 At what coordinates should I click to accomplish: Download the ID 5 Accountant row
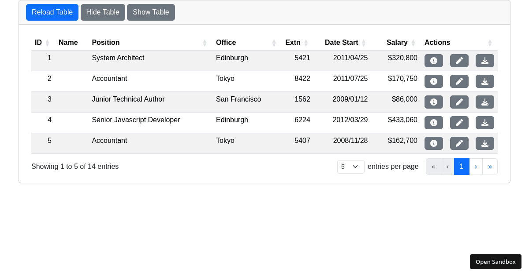485,143
